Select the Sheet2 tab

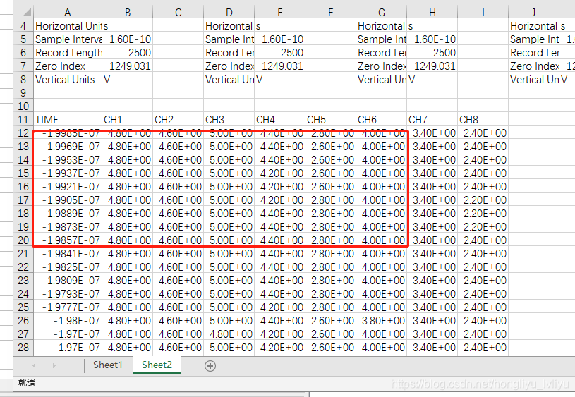(x=157, y=365)
